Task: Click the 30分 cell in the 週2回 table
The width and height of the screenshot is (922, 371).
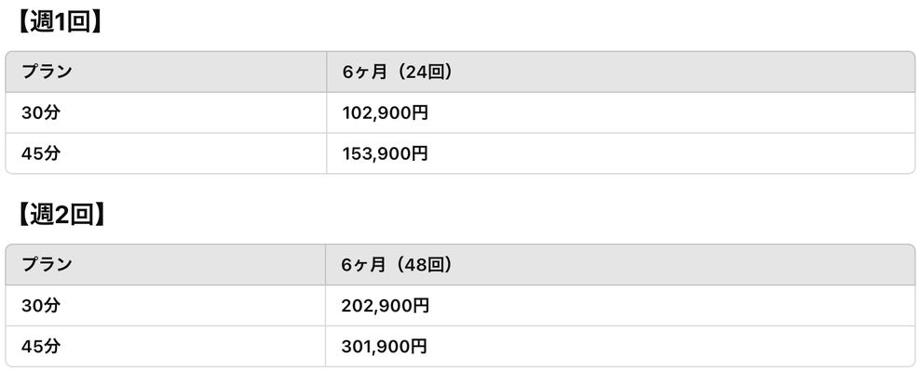Action: (x=165, y=306)
